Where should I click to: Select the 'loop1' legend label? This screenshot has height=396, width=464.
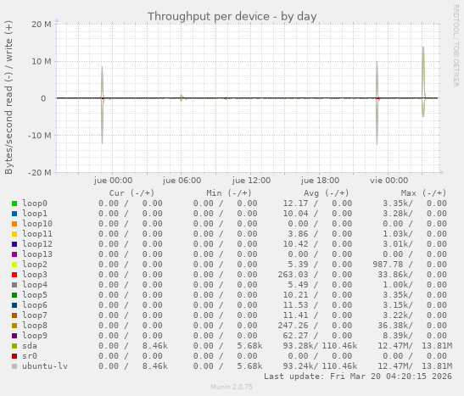click(x=35, y=214)
